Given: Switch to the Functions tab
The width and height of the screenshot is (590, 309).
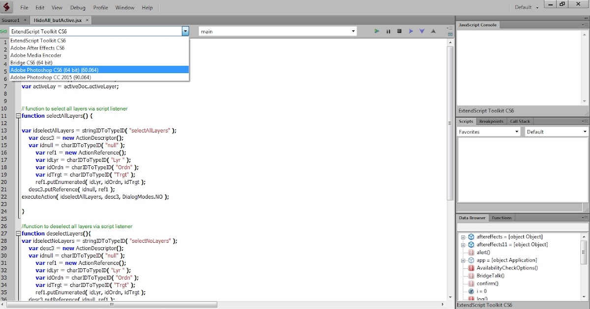Looking at the screenshot, I should click(502, 218).
